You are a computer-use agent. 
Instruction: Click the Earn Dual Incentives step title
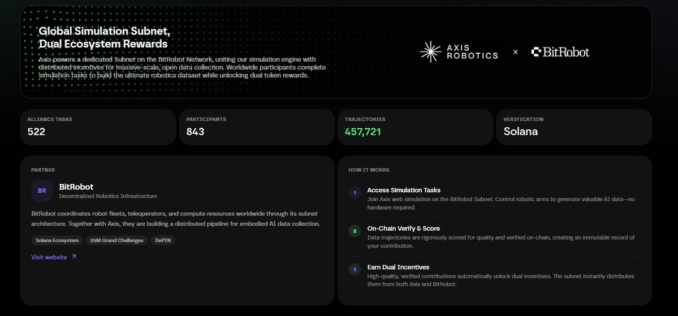click(x=398, y=267)
